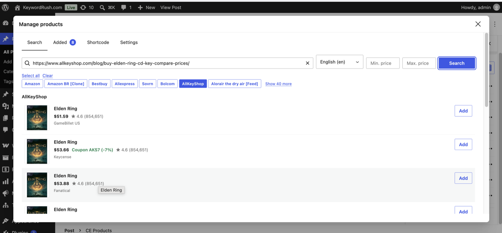The height and width of the screenshot is (233, 502).
Task: Click the Select all link
Action: (x=30, y=76)
